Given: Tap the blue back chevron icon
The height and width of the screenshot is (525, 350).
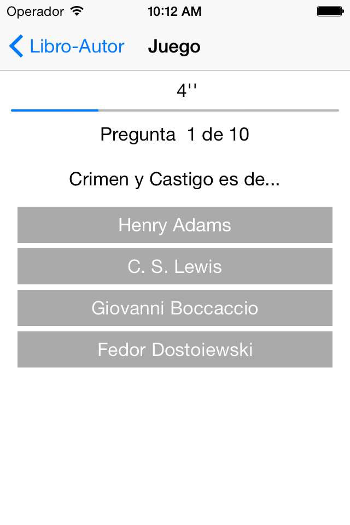Looking at the screenshot, I should click(x=16, y=46).
